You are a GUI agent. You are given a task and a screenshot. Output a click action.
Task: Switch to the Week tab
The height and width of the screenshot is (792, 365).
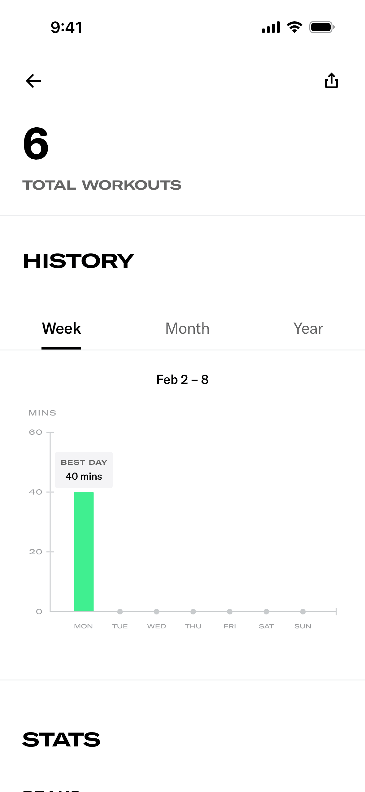point(61,328)
